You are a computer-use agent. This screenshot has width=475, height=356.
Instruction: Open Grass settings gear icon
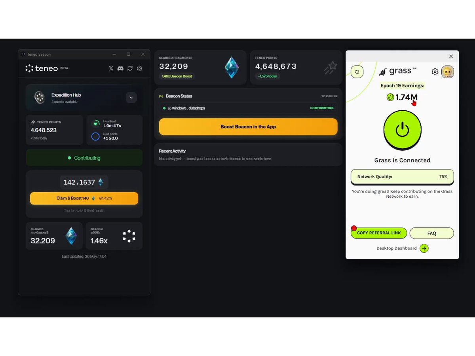[x=435, y=72]
